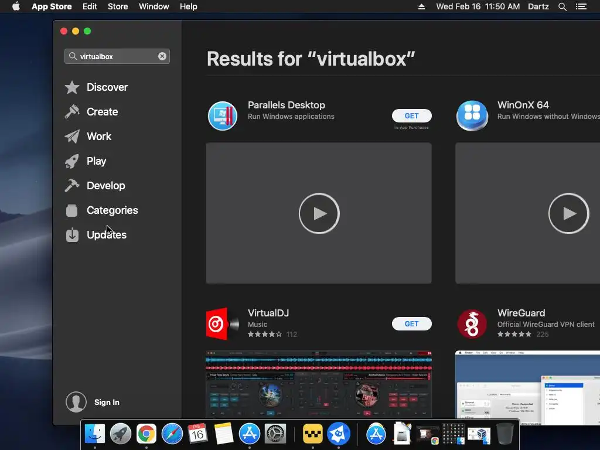Viewport: 600px width, 450px height.
Task: Open the WinOnX 64 app icon
Action: pyautogui.click(x=472, y=115)
